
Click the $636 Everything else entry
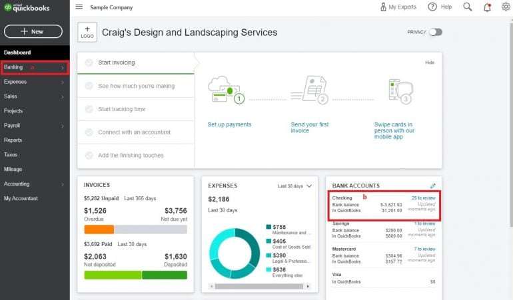click(x=284, y=272)
